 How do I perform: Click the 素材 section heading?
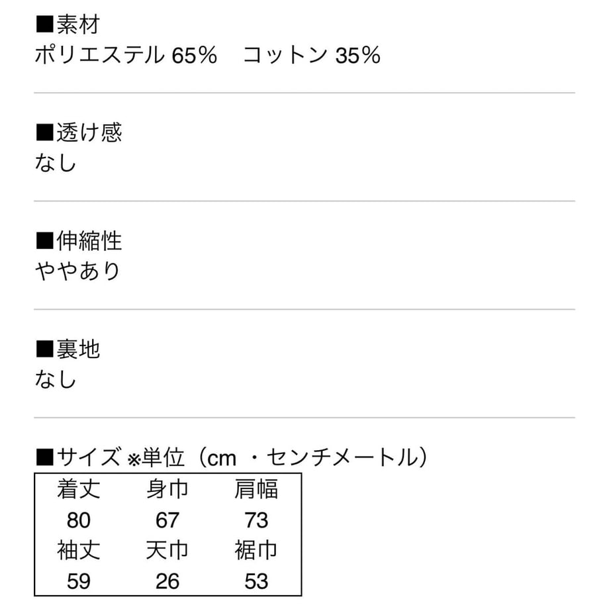tap(68, 24)
